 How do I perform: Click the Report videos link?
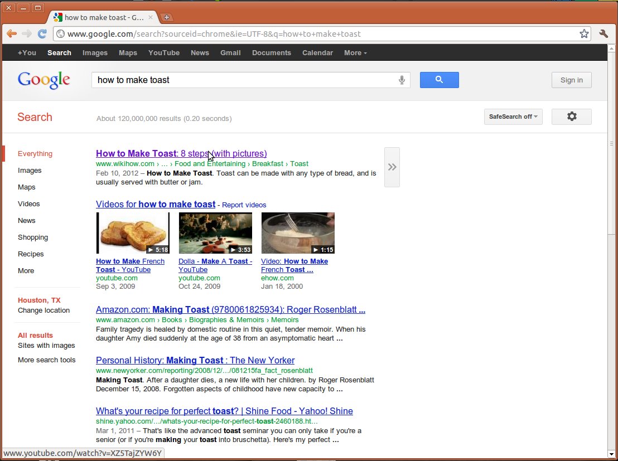(244, 205)
